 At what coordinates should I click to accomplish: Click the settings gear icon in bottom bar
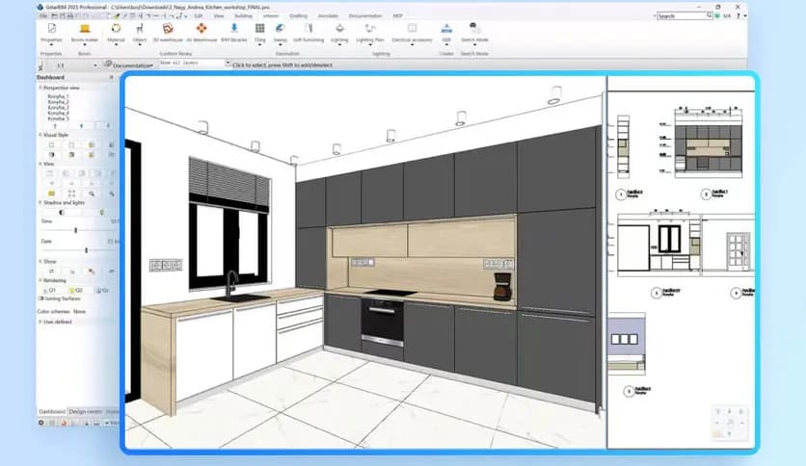pos(41,423)
